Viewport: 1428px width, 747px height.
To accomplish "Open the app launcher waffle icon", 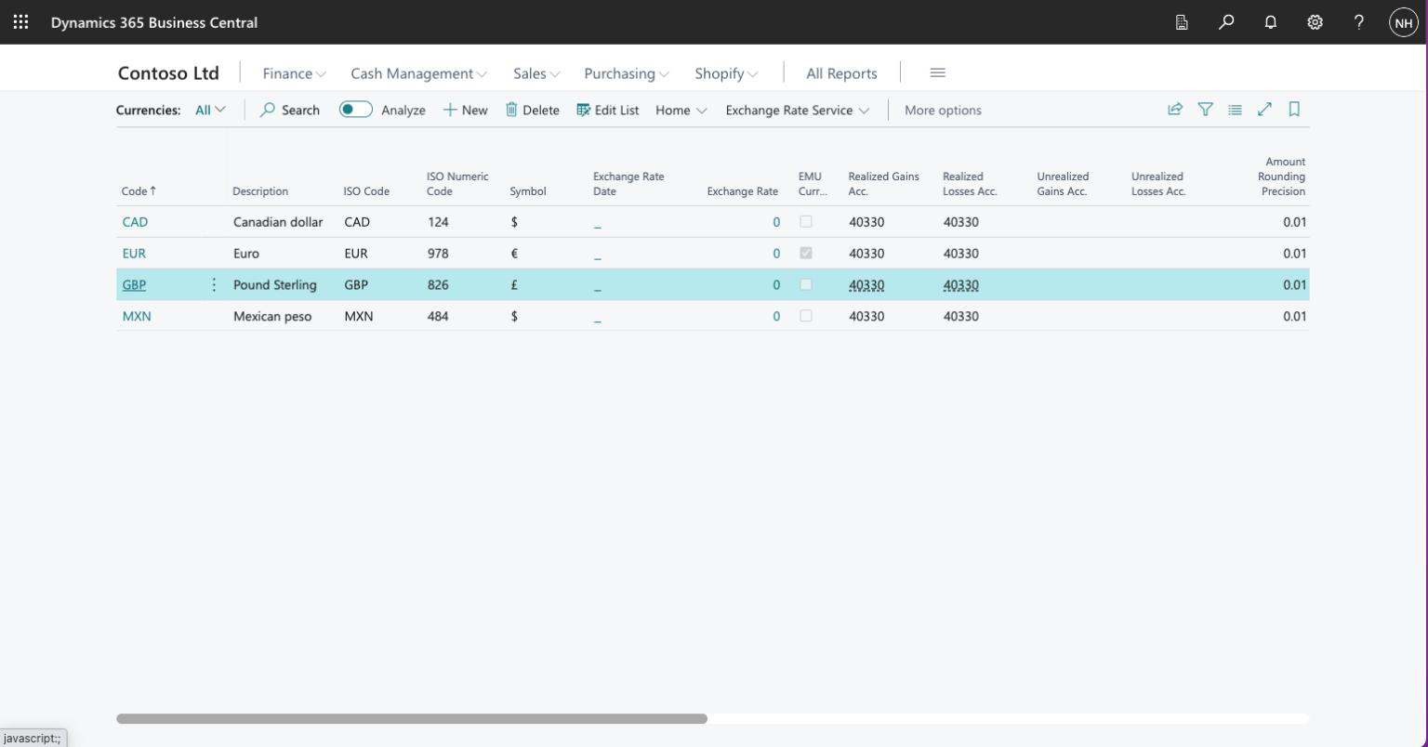I will [20, 22].
